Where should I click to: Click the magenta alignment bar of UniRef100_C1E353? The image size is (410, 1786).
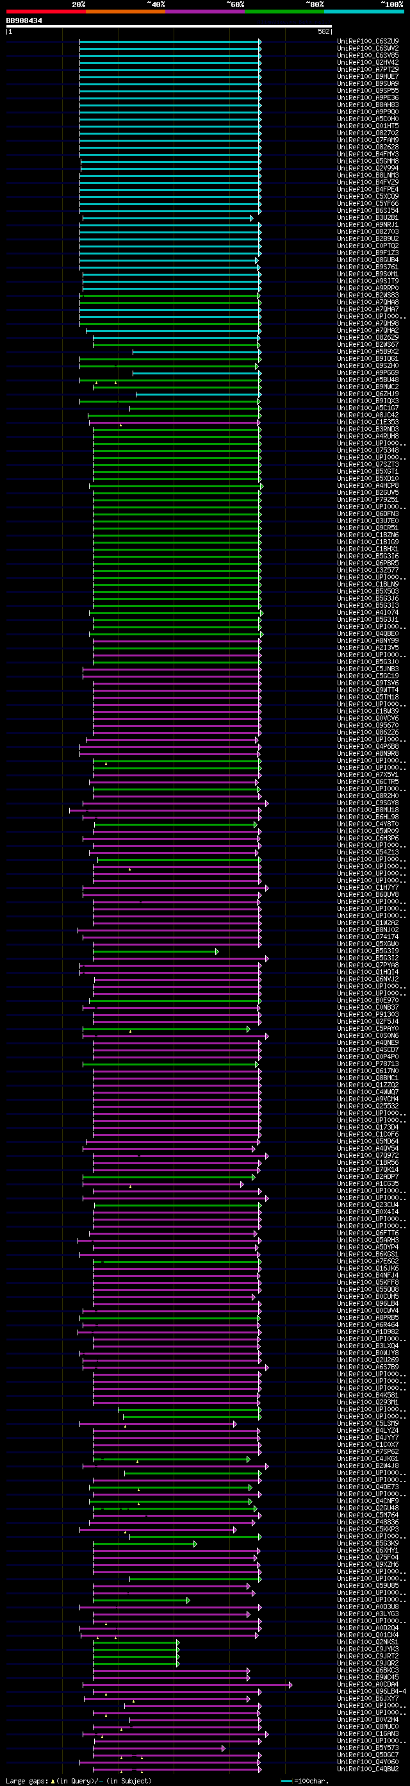[174, 422]
